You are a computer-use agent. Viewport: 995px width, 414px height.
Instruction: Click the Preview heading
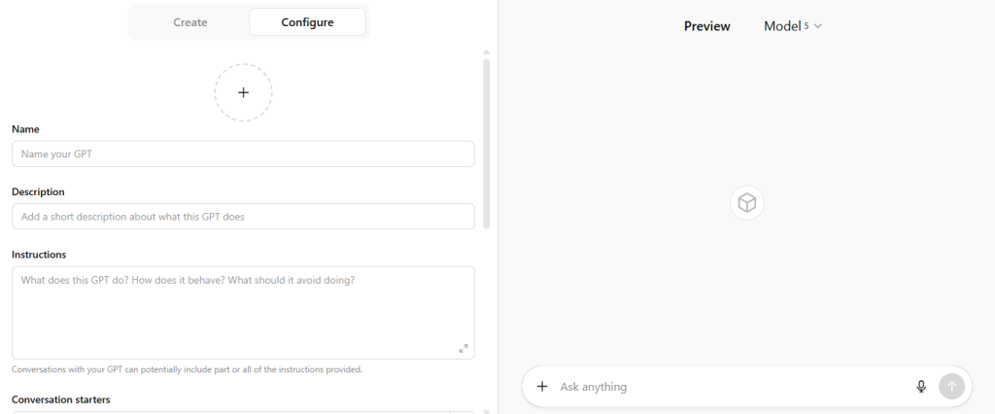coord(706,26)
